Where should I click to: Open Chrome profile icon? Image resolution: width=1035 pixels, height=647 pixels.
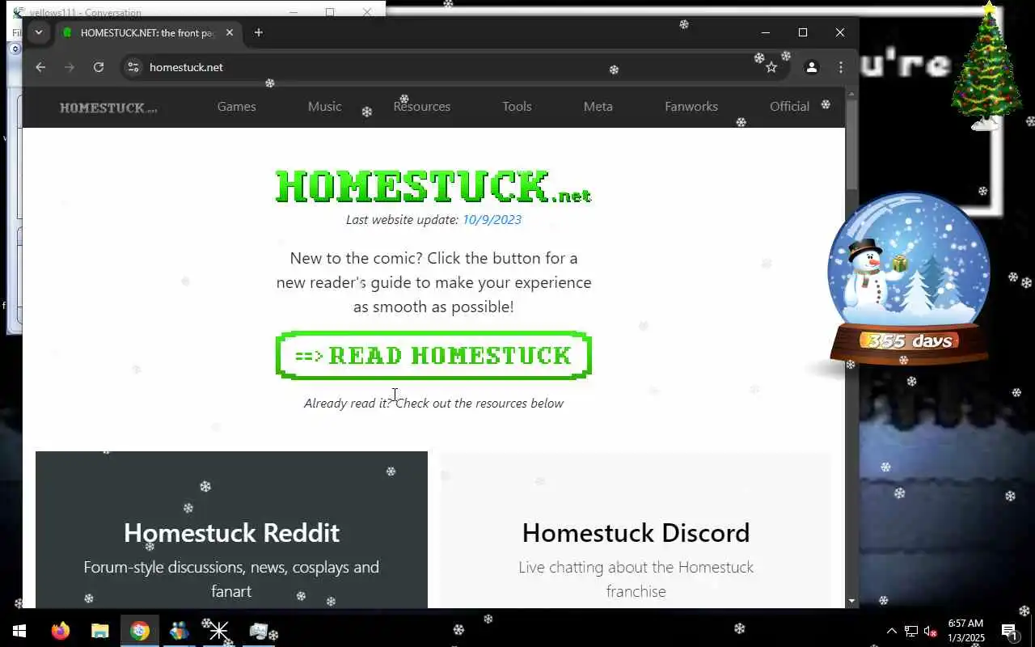point(811,67)
